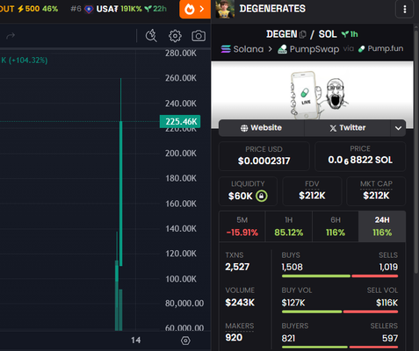Select the 1H timeframe tab

click(x=289, y=226)
